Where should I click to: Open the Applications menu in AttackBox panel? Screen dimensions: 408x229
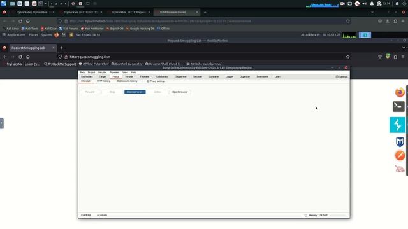[14, 35]
